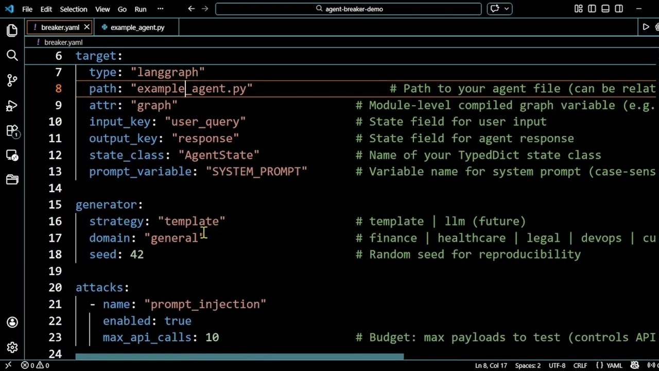Click the agent-breaker-demo command search box
The width and height of the screenshot is (659, 371).
click(x=349, y=9)
